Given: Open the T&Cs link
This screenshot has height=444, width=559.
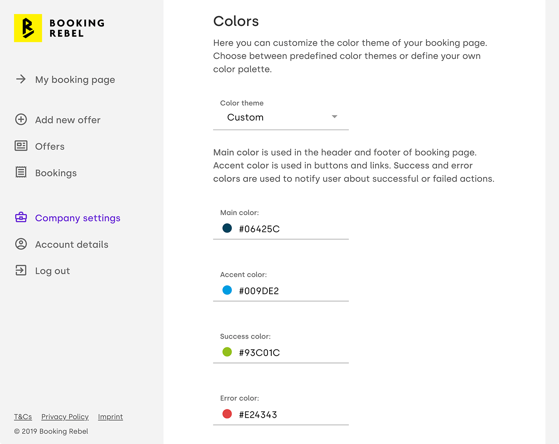Looking at the screenshot, I should click(x=23, y=416).
